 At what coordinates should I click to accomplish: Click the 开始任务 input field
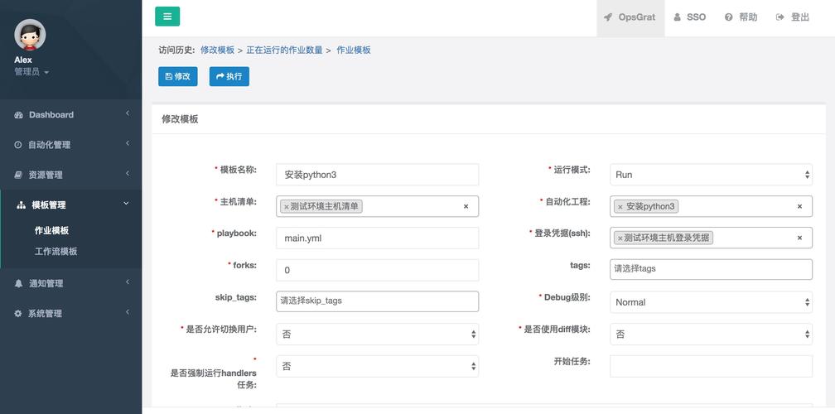pos(711,366)
